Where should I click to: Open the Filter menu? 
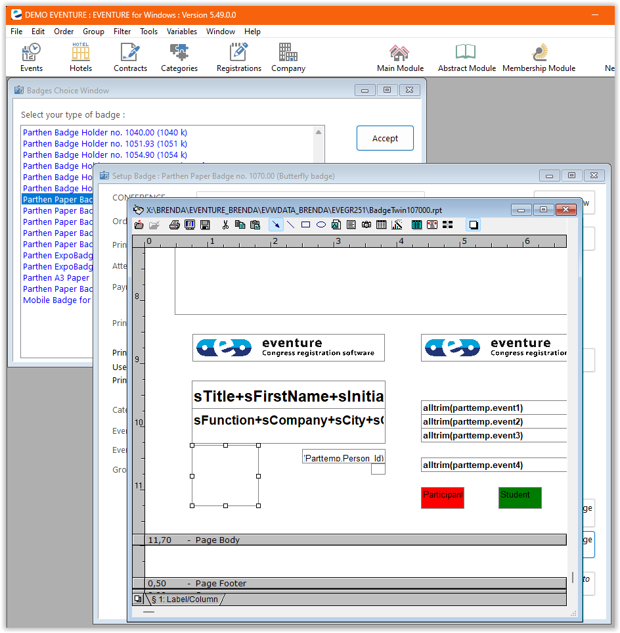coord(122,32)
